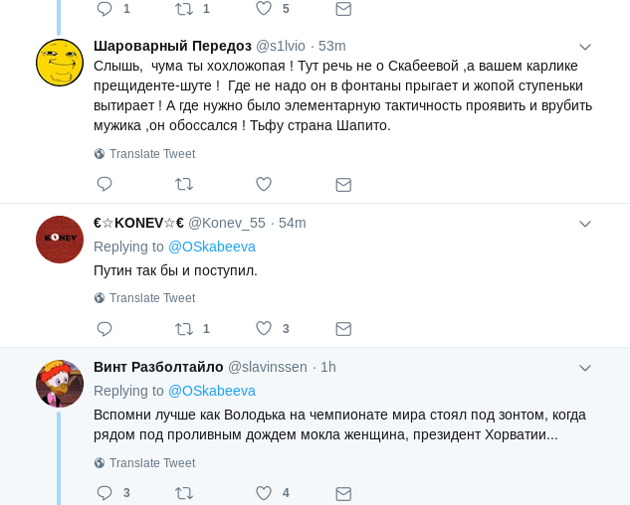Share @Konev_55's tweet by message
630x505 pixels.
tap(343, 328)
